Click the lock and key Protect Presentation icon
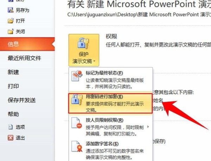This screenshot has height=161, width=211. [83, 43]
